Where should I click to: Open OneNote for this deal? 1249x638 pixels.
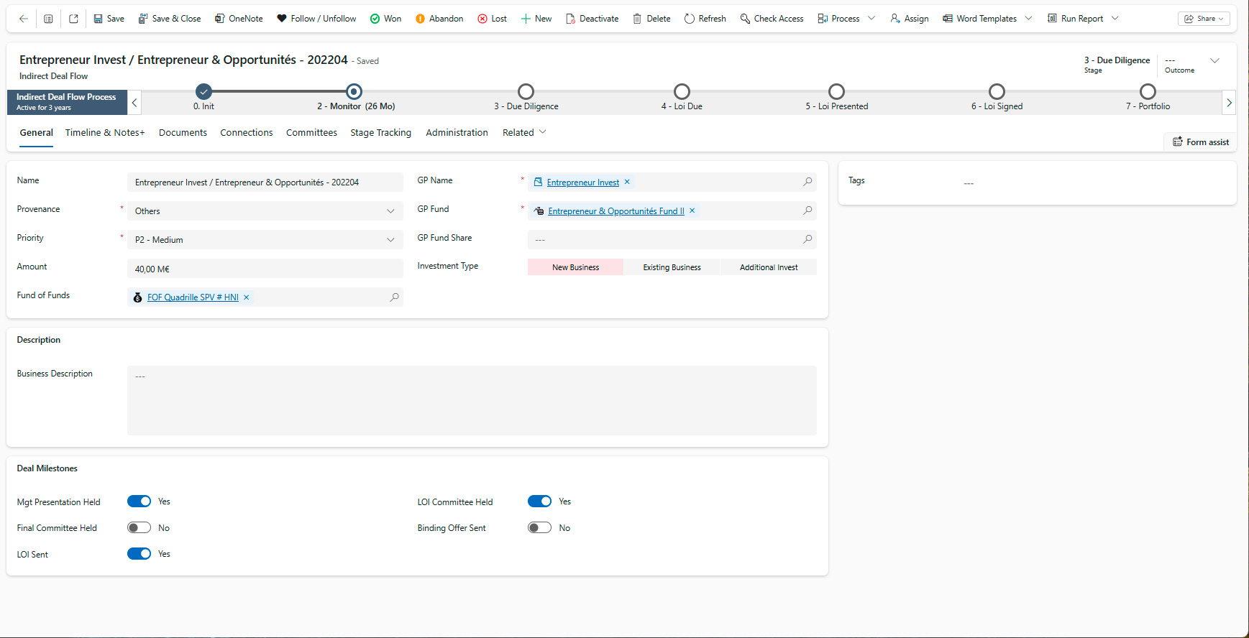239,19
